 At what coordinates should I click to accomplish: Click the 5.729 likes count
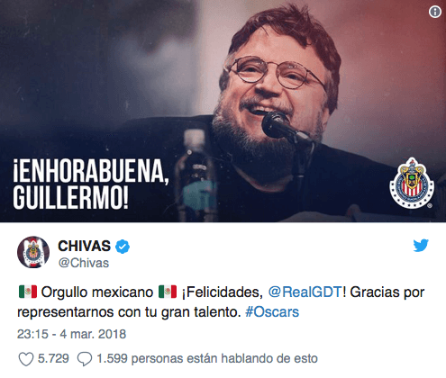(53, 358)
